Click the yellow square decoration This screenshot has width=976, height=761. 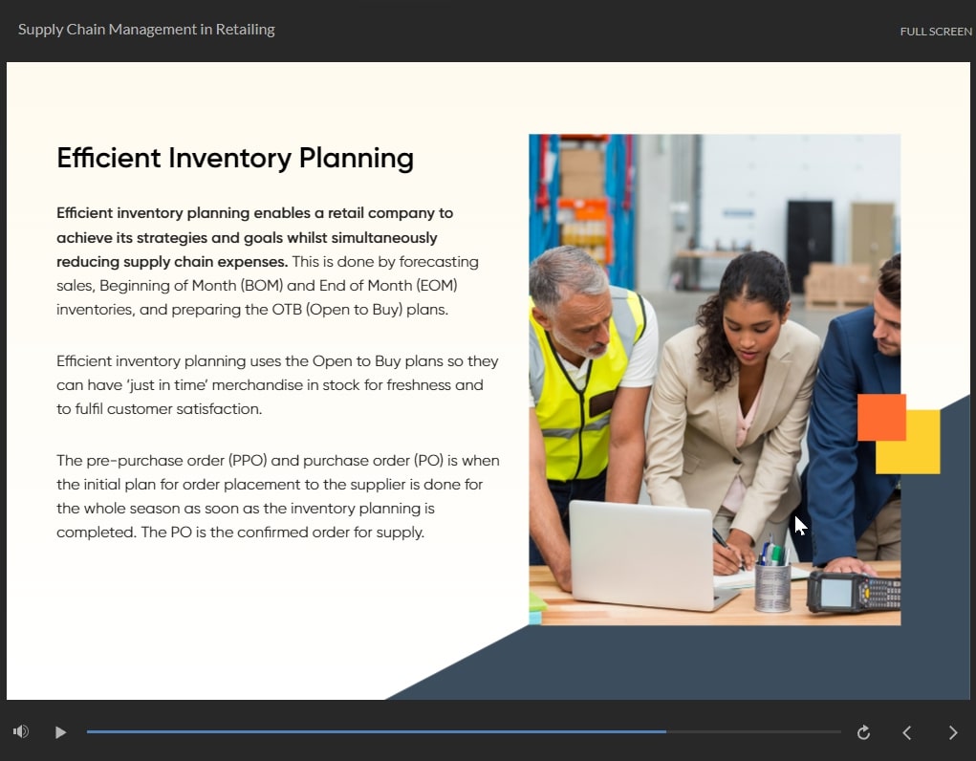[923, 454]
